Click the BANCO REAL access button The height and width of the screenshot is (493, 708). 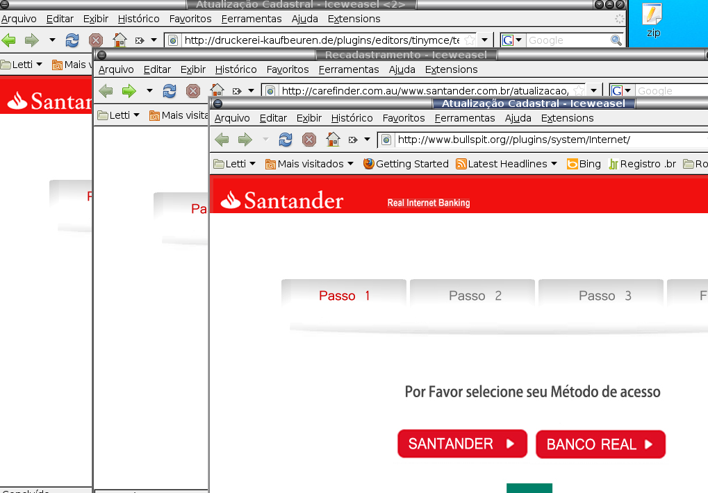(600, 444)
